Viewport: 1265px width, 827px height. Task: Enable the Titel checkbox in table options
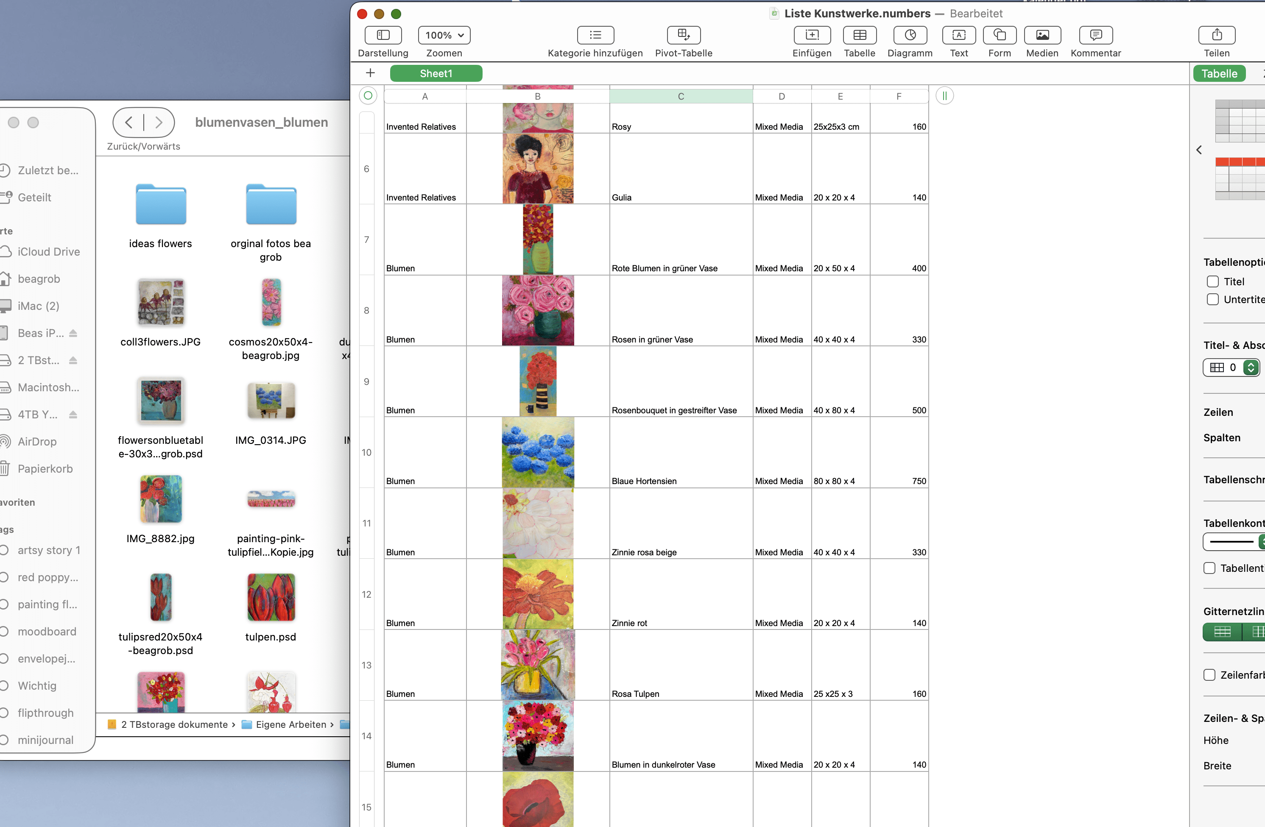click(x=1212, y=281)
